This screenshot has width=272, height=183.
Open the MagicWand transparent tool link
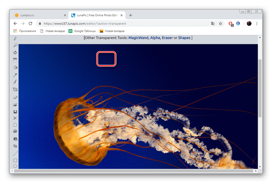[x=138, y=38]
